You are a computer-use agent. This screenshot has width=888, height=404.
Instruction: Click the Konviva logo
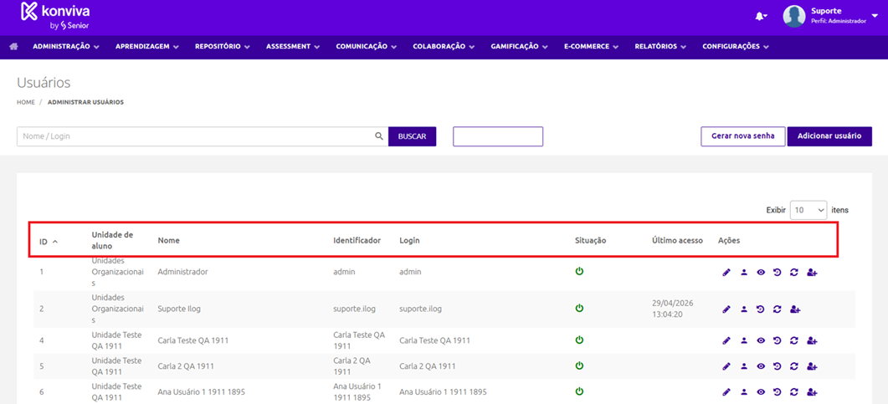pos(55,16)
